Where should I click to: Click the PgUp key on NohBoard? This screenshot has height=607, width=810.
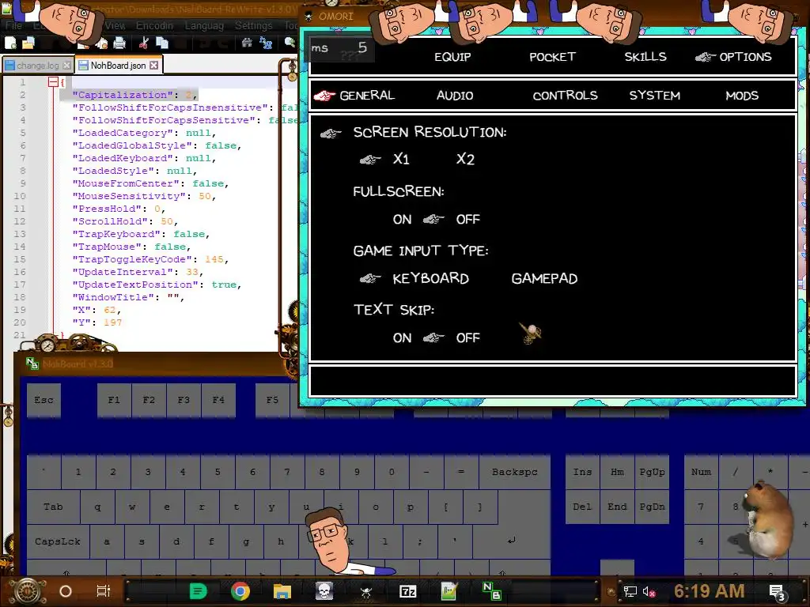pyautogui.click(x=652, y=472)
